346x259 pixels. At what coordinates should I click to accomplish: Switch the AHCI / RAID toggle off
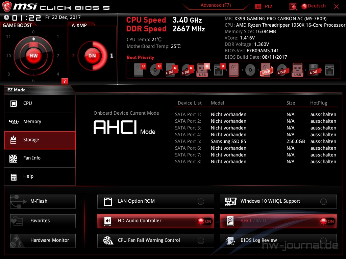coord(327,221)
